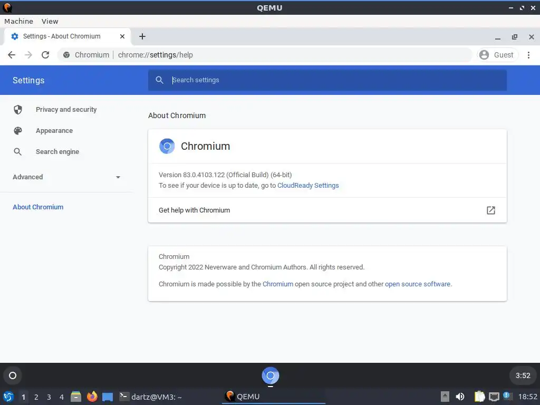
Task: Launch Firefox from the taskbar
Action: tap(92, 397)
